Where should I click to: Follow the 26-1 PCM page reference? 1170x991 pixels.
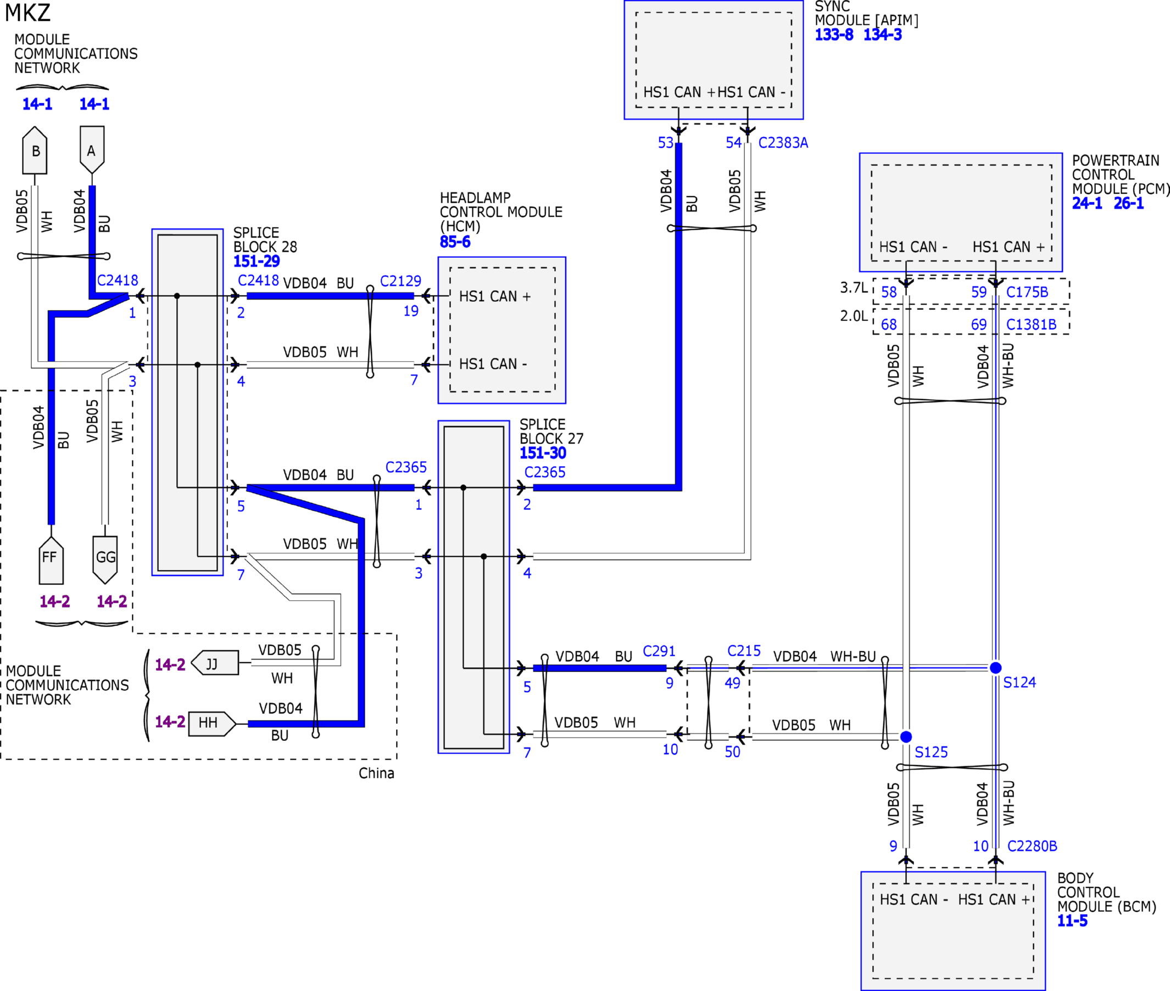point(1128,203)
